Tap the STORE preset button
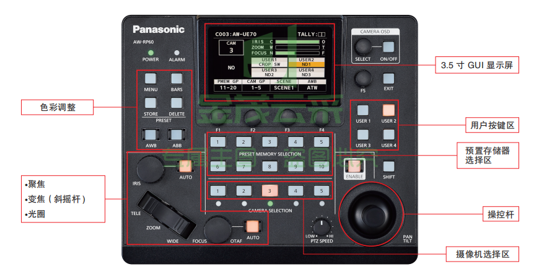This screenshot has height=269, width=534. 151,103
